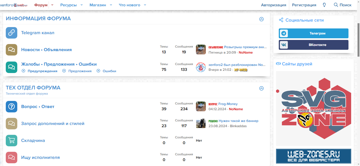
Task: Click the xenforo-web site logo
Action: coord(14,5)
